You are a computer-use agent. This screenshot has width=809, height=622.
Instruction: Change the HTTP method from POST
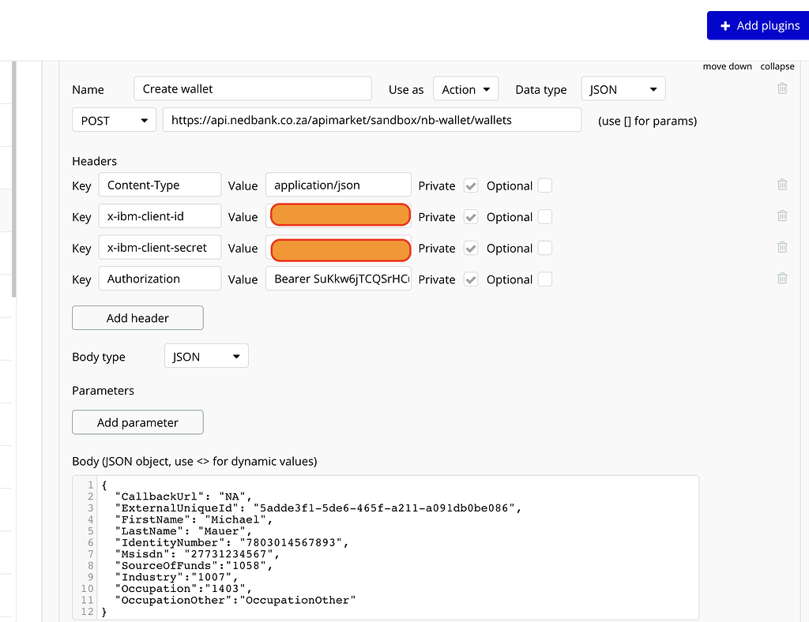114,119
